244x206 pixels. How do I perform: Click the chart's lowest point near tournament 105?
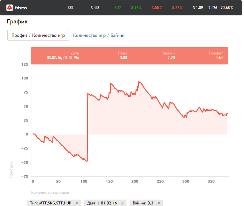pos(87,161)
